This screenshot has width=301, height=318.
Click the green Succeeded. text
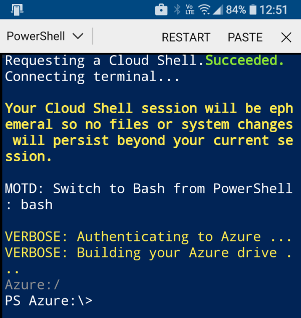point(245,61)
